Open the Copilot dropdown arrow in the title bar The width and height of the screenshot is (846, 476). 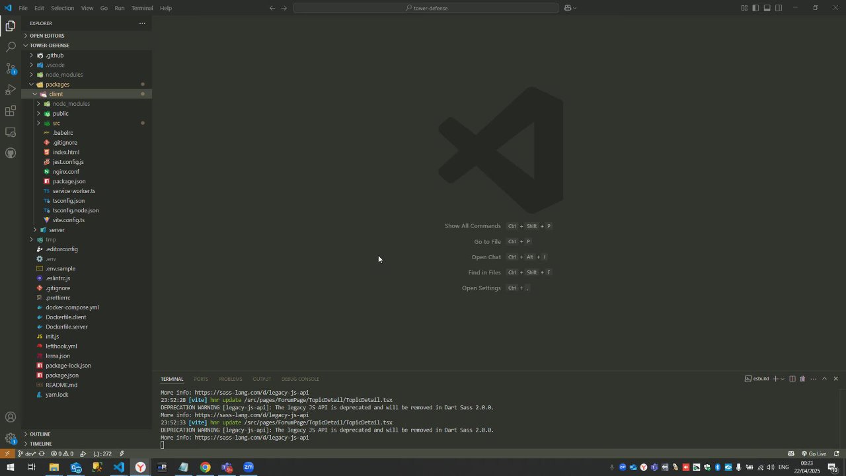574,8
